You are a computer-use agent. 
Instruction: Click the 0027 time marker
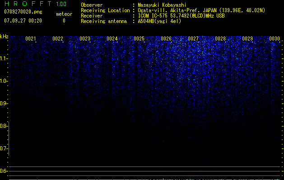click(193, 39)
